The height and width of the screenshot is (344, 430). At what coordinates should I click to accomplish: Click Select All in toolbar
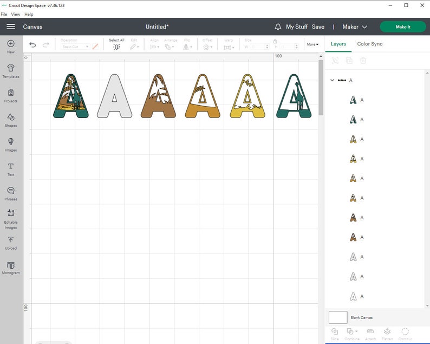[116, 44]
